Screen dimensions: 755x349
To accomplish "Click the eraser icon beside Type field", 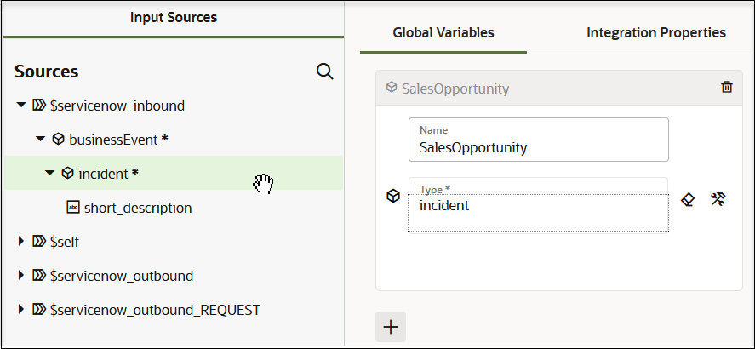I will click(689, 198).
